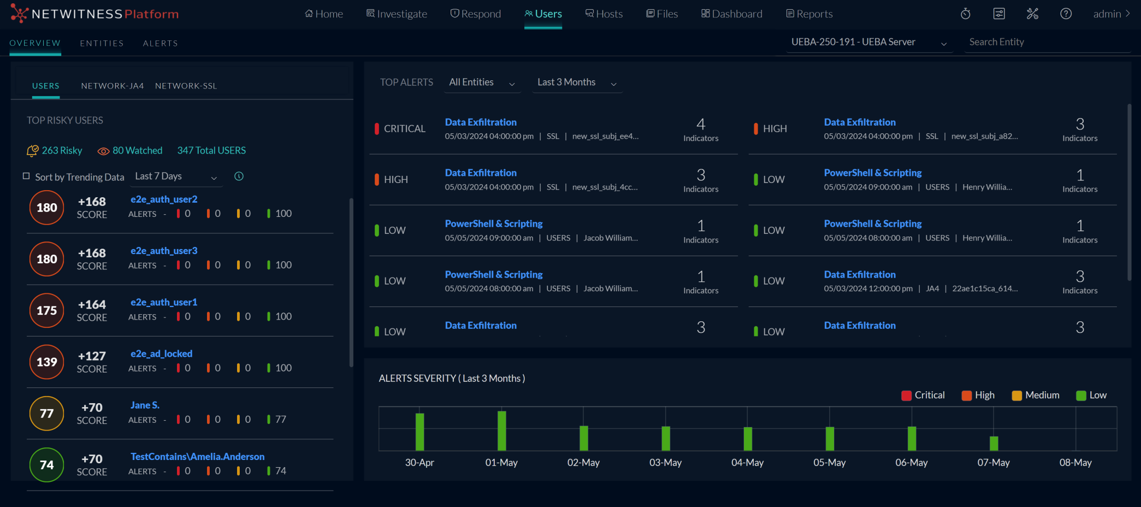This screenshot has height=507, width=1141.
Task: Open the admin tools wrench icon
Action: coord(1032,14)
